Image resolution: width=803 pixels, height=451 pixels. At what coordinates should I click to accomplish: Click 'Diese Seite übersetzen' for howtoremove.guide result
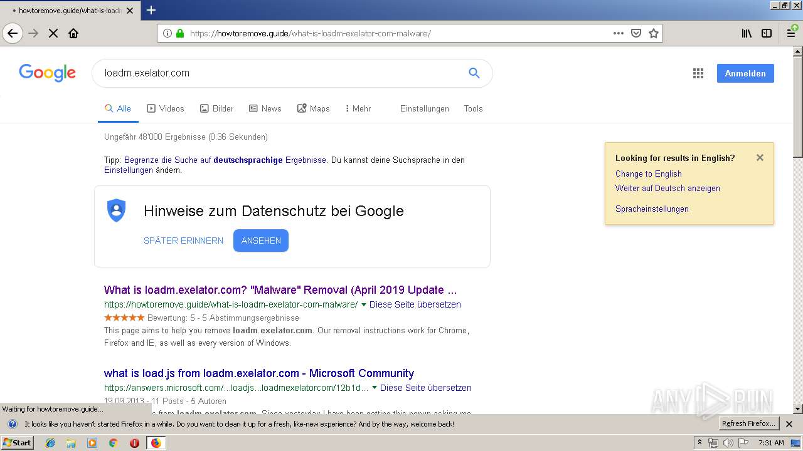point(415,305)
